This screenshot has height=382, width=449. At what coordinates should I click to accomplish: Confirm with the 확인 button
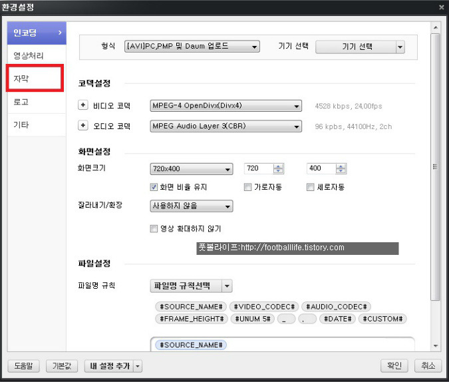pyautogui.click(x=394, y=365)
